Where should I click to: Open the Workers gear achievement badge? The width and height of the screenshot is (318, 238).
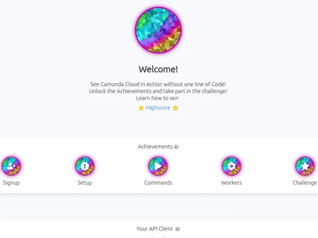click(x=231, y=166)
